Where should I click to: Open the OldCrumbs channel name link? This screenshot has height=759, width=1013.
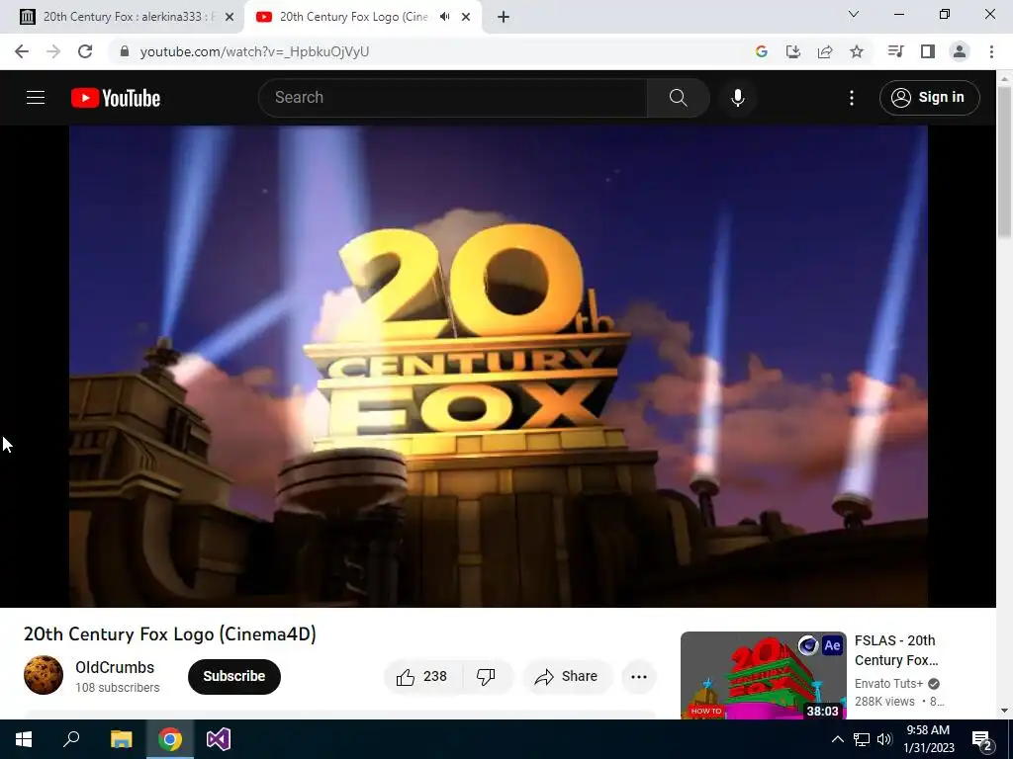click(x=115, y=667)
